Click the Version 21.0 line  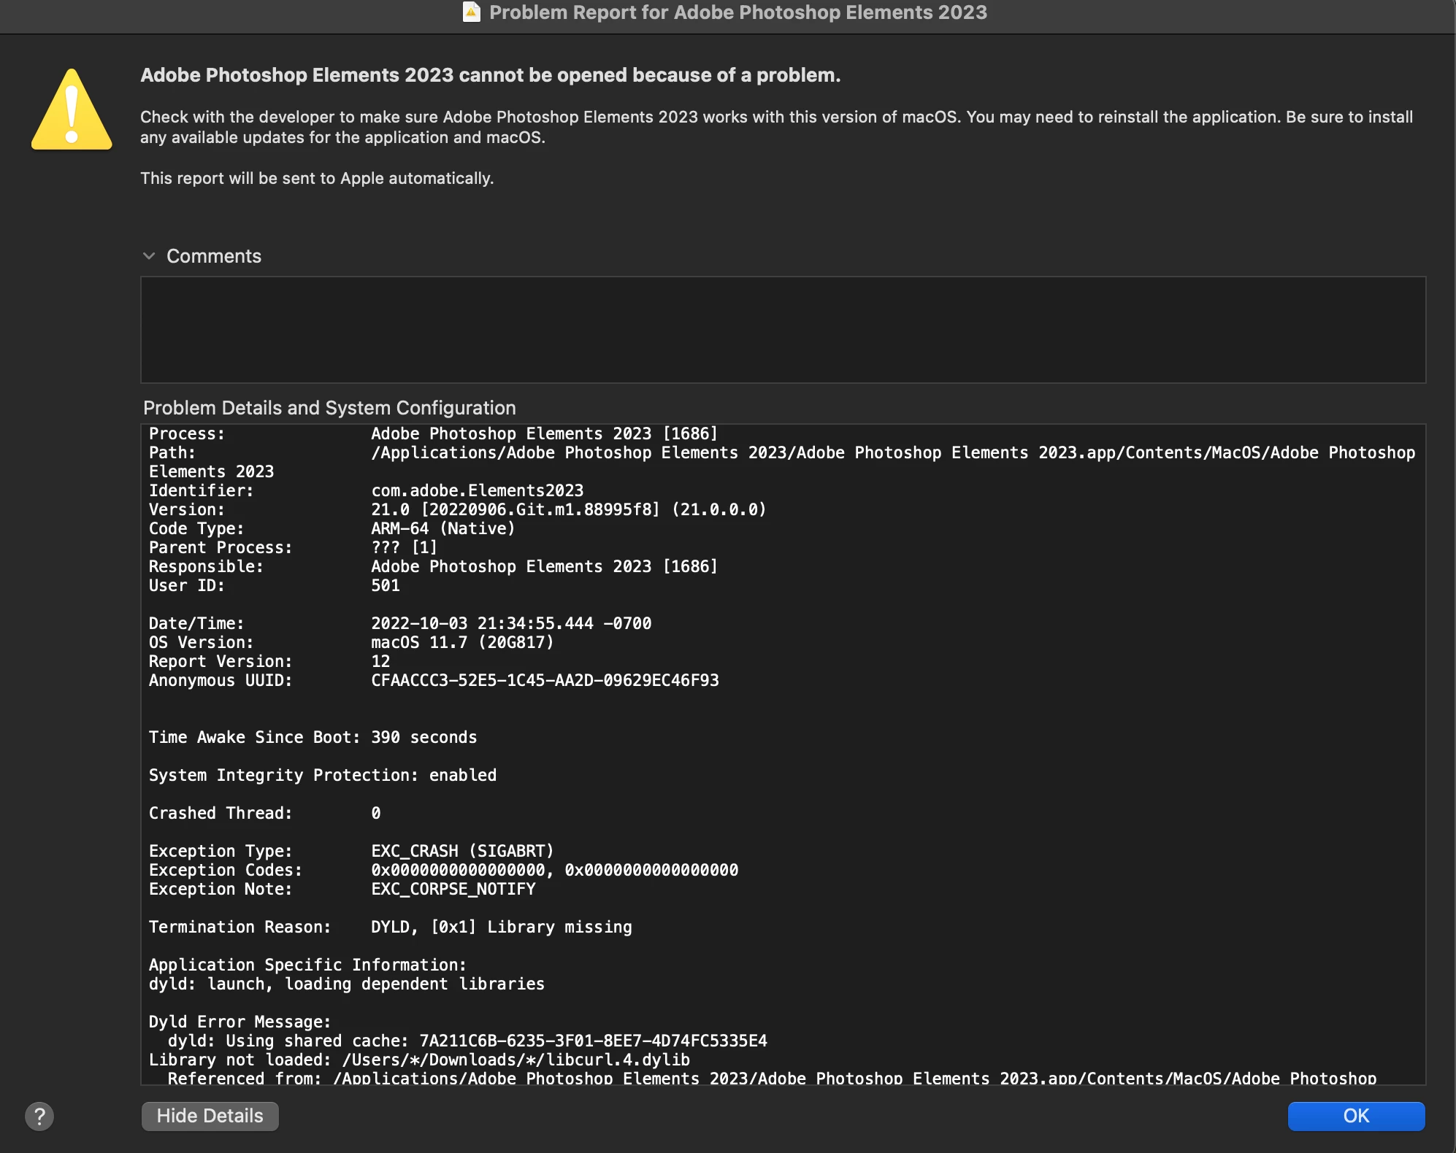pyautogui.click(x=568, y=509)
